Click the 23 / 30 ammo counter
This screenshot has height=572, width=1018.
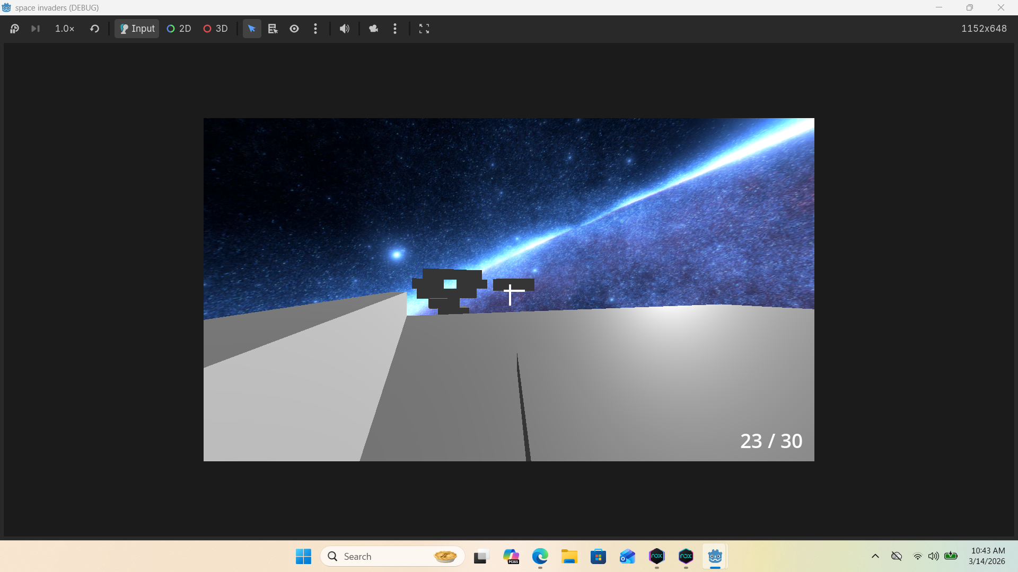click(771, 441)
